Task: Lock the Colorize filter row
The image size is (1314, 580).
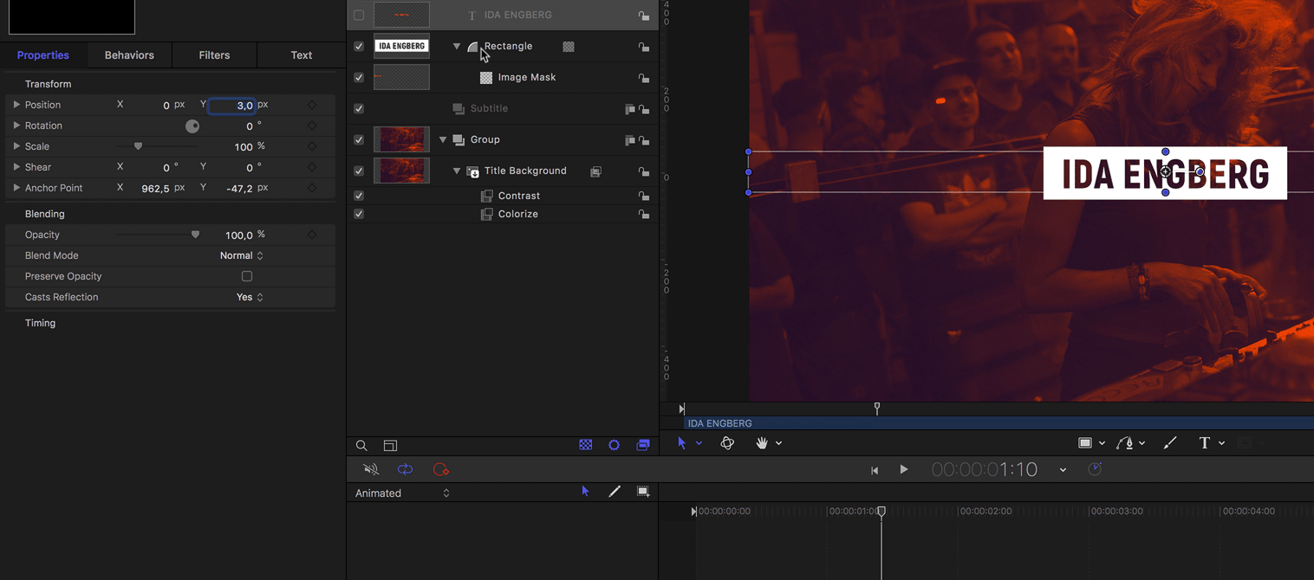Action: point(644,214)
